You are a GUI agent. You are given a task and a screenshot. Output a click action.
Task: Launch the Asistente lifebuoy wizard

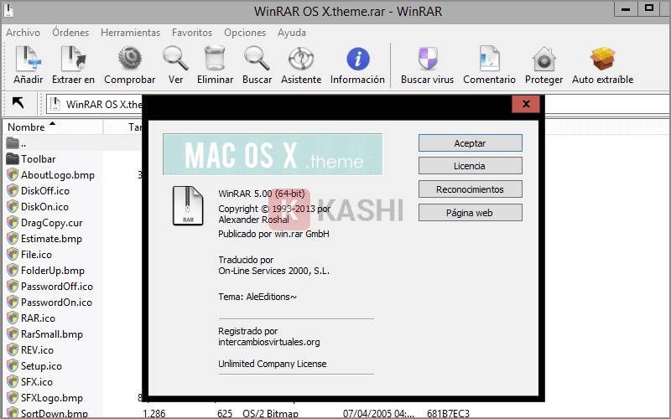pos(301,58)
